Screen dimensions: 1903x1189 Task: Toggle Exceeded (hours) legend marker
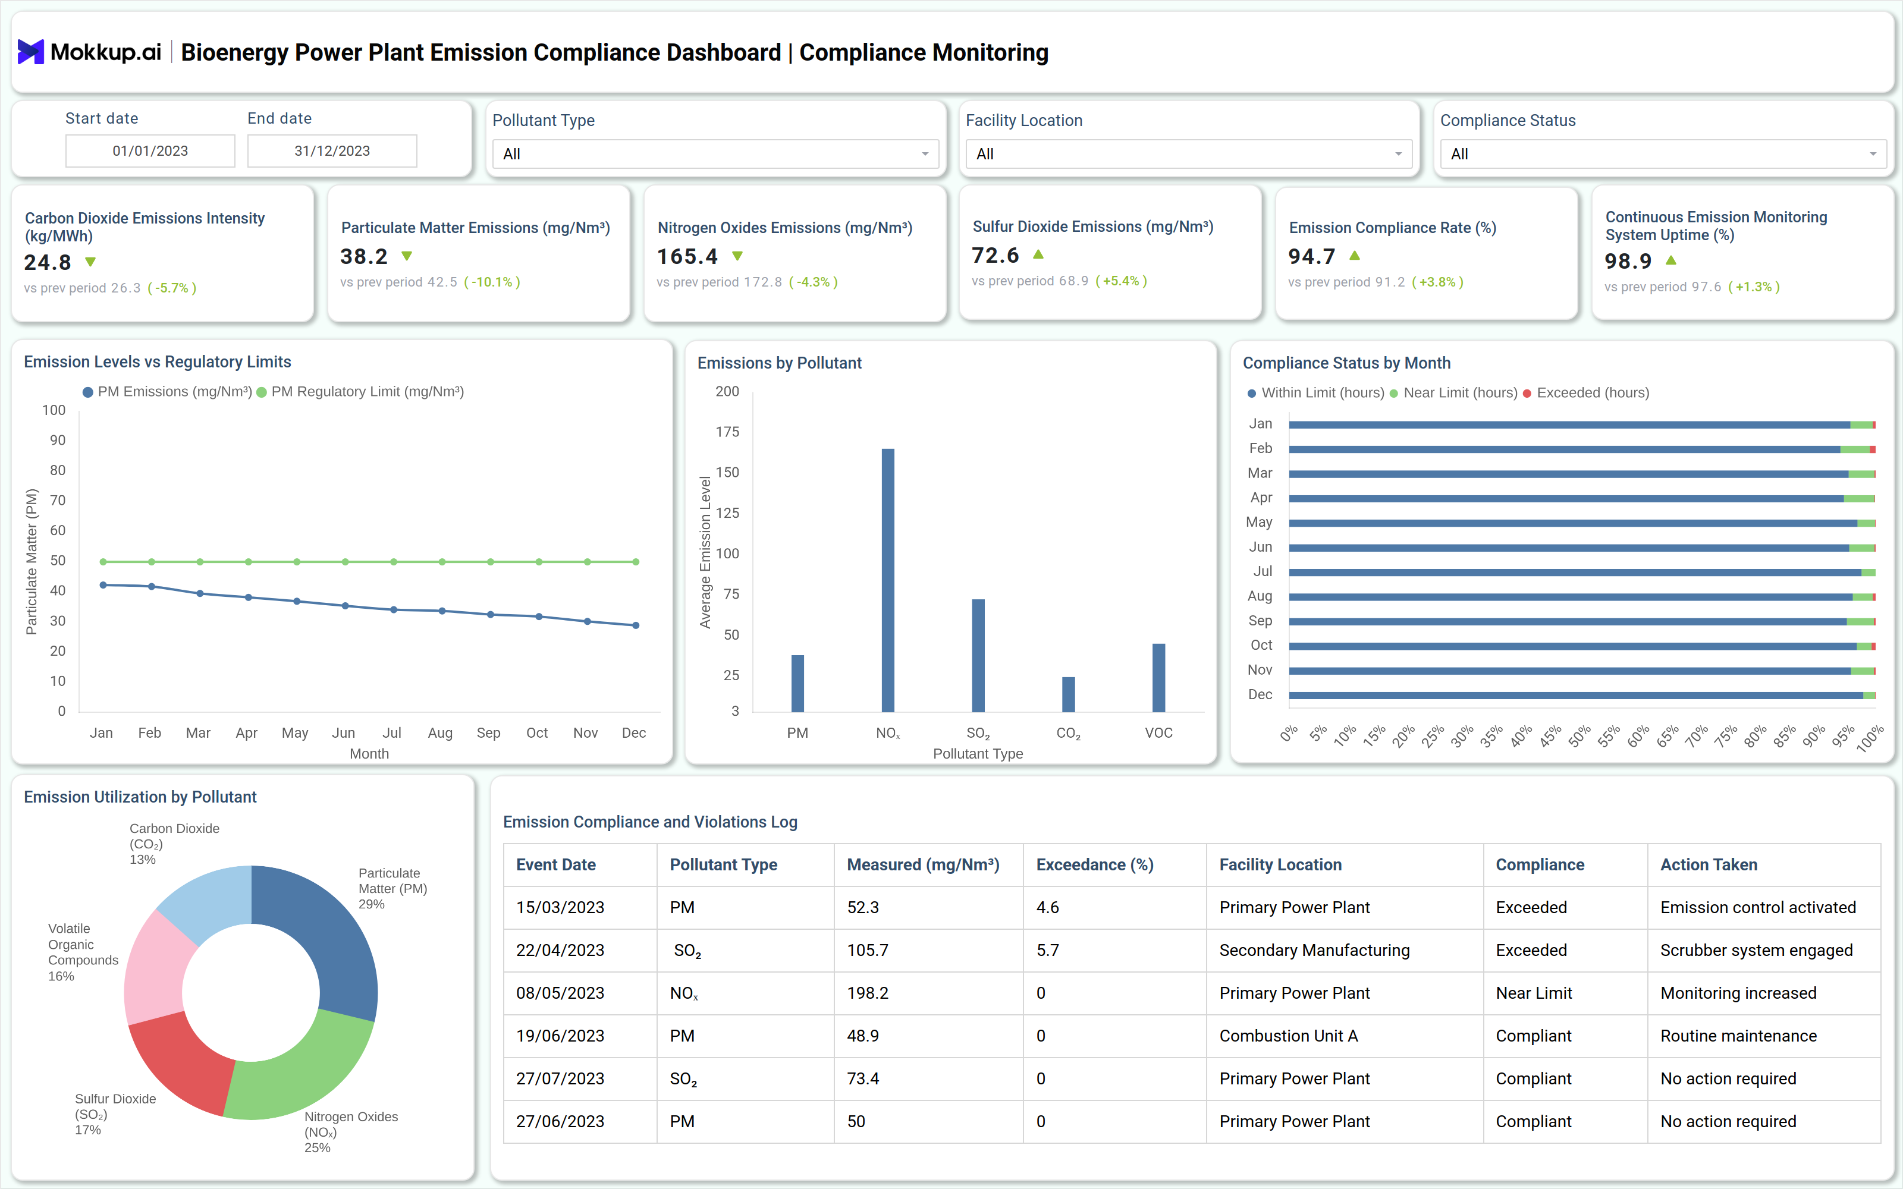(x=1527, y=393)
